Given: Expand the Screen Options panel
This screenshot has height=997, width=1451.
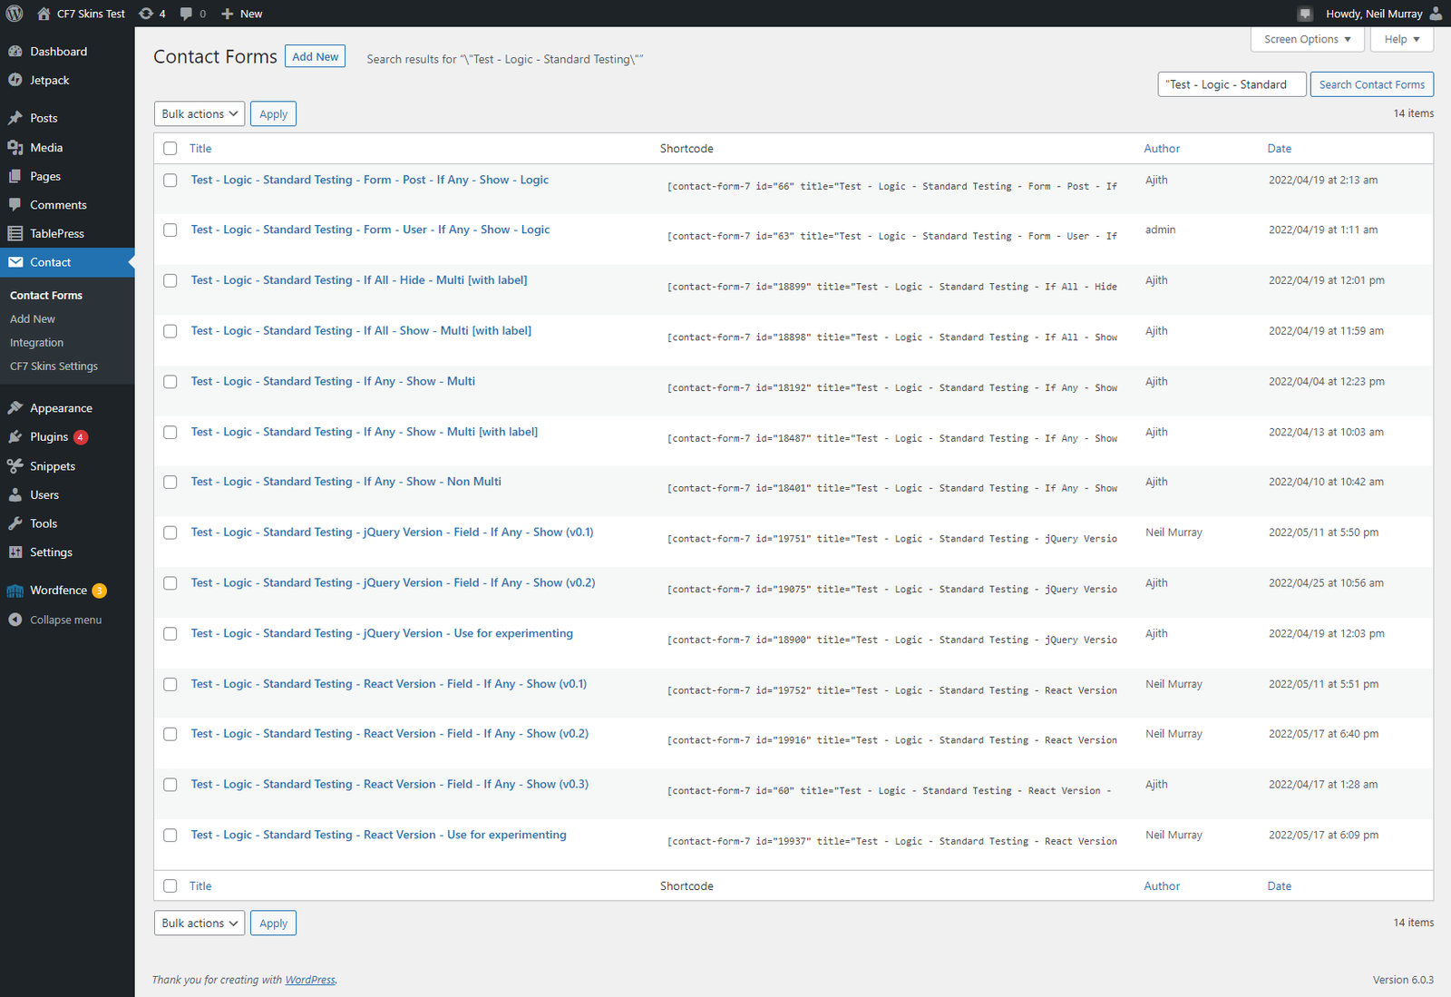Looking at the screenshot, I should (x=1307, y=39).
